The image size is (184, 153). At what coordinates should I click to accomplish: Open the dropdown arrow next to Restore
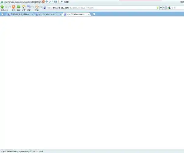33,7
